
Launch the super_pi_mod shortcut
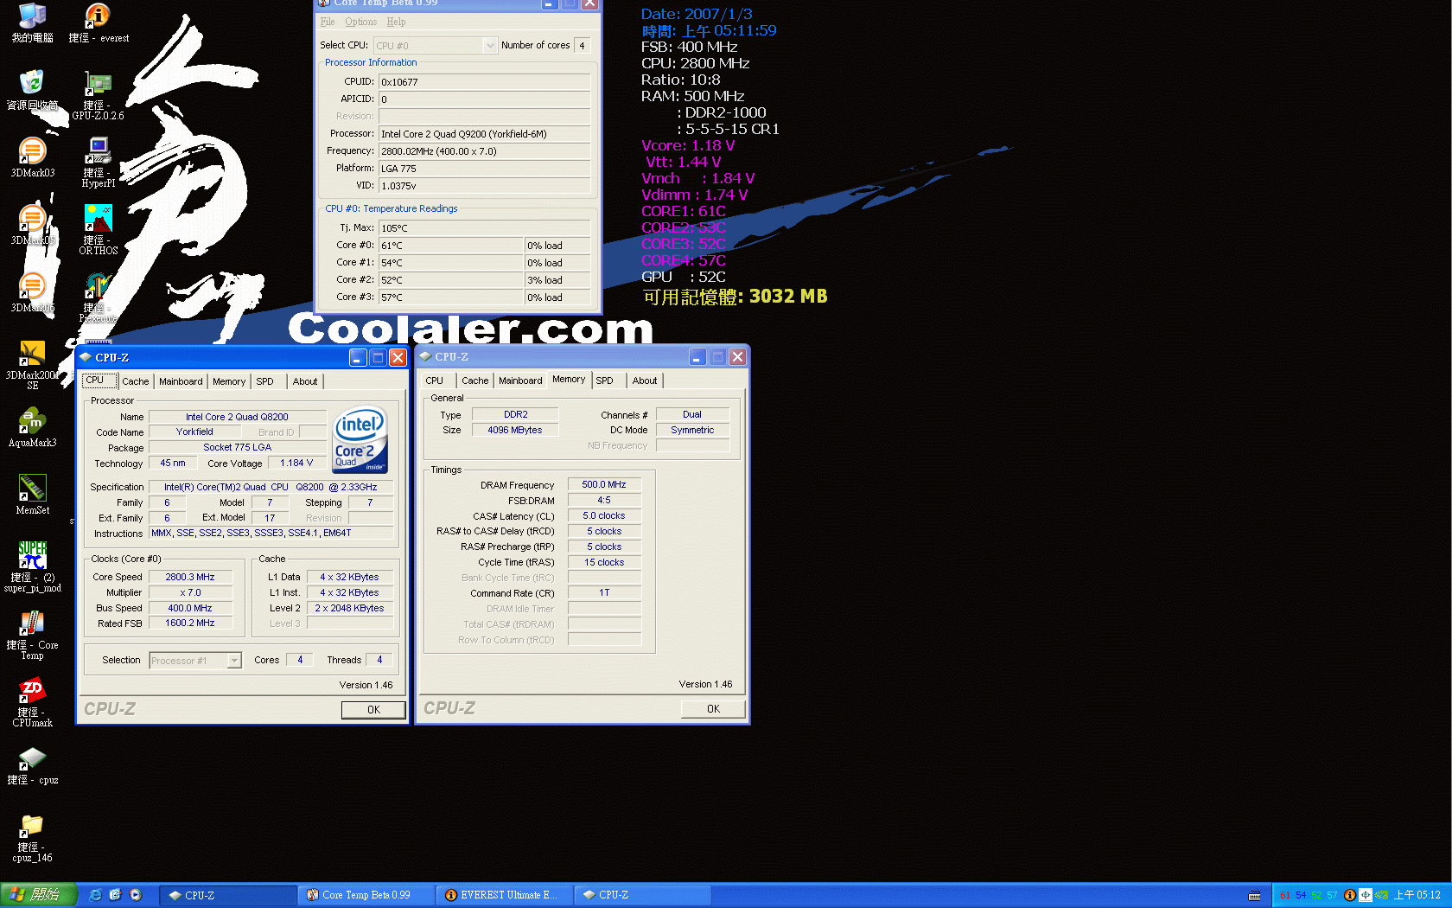(32, 567)
